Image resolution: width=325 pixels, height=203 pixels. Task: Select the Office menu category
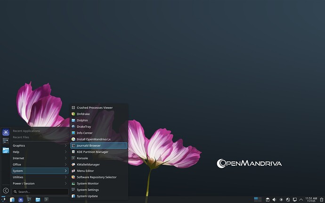click(40, 164)
